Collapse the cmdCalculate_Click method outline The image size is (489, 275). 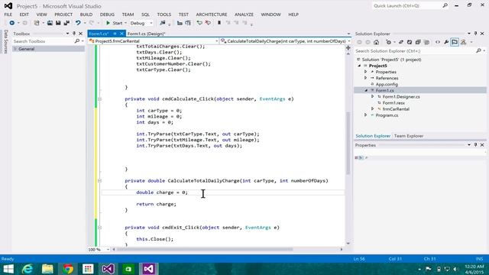click(99, 99)
